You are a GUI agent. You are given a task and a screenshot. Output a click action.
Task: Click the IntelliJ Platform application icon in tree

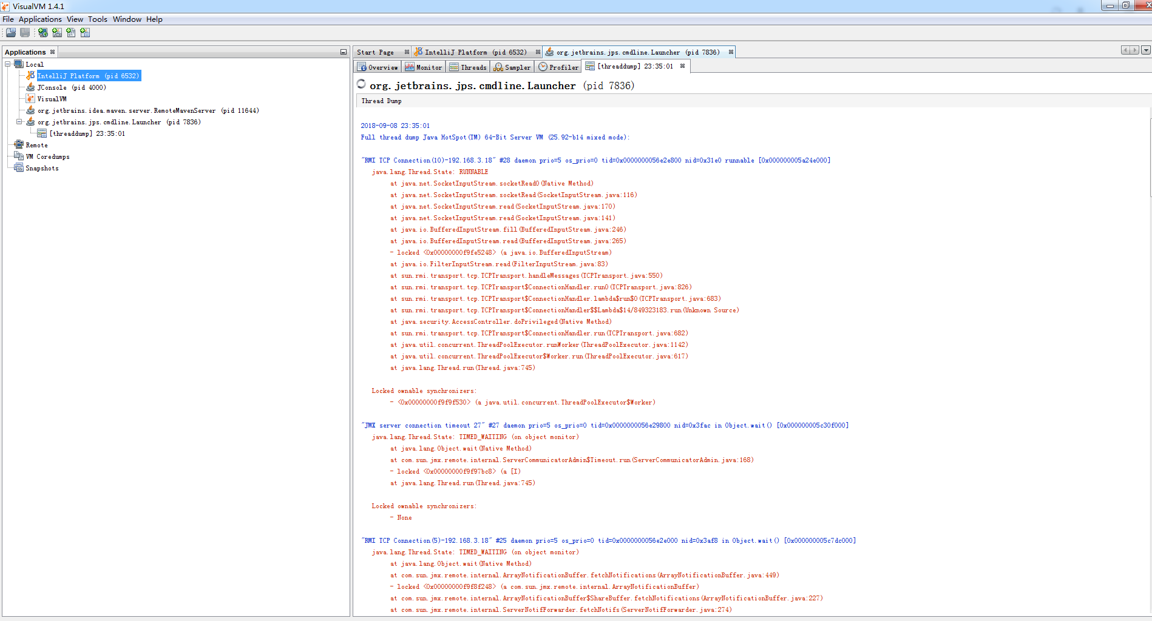(x=30, y=76)
